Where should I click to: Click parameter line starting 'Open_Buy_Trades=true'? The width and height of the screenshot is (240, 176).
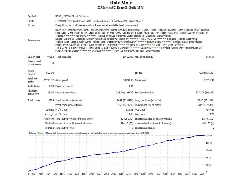coord(132,30)
